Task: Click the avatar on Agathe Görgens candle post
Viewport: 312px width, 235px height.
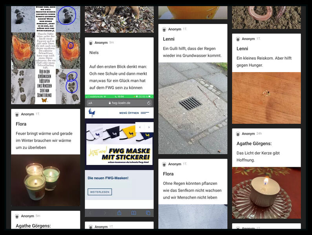Action: click(x=238, y=134)
